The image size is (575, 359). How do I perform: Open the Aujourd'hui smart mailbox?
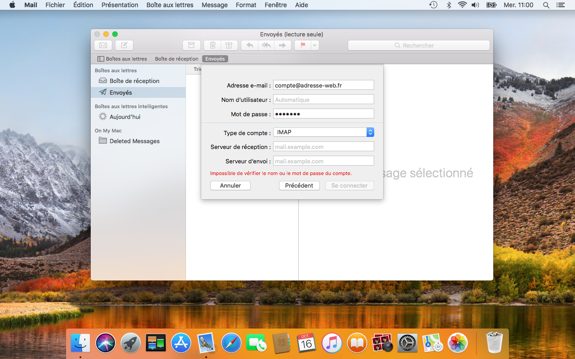tap(138, 117)
